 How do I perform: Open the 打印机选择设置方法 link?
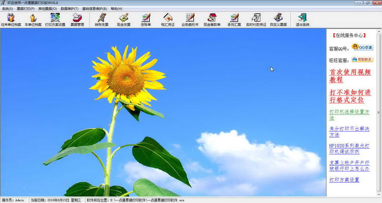point(350,115)
